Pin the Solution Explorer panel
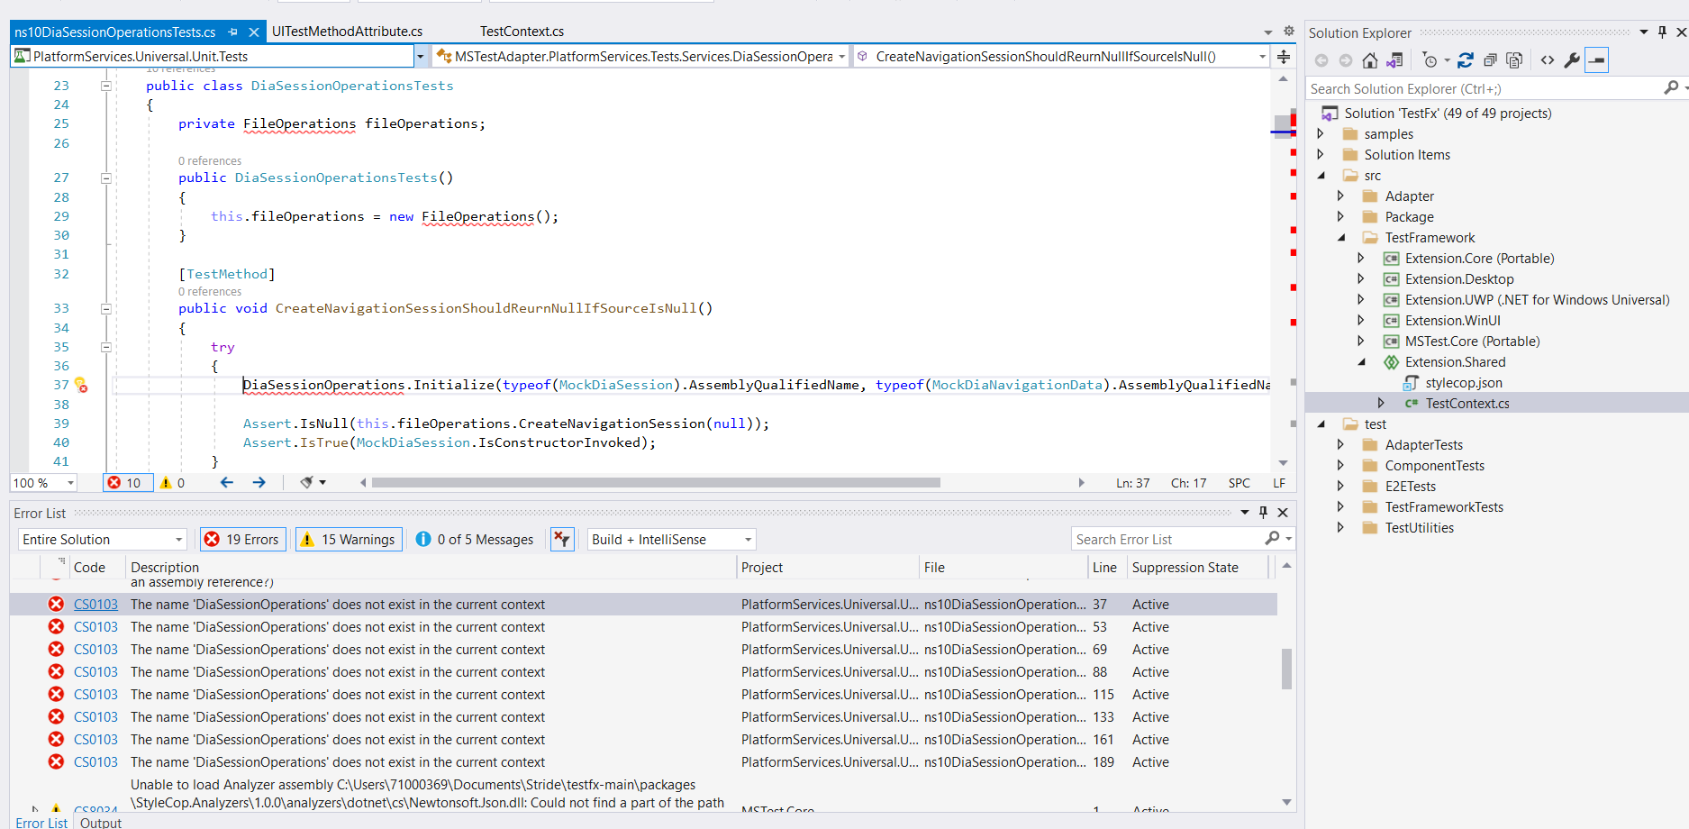Image resolution: width=1689 pixels, height=829 pixels. point(1662,32)
